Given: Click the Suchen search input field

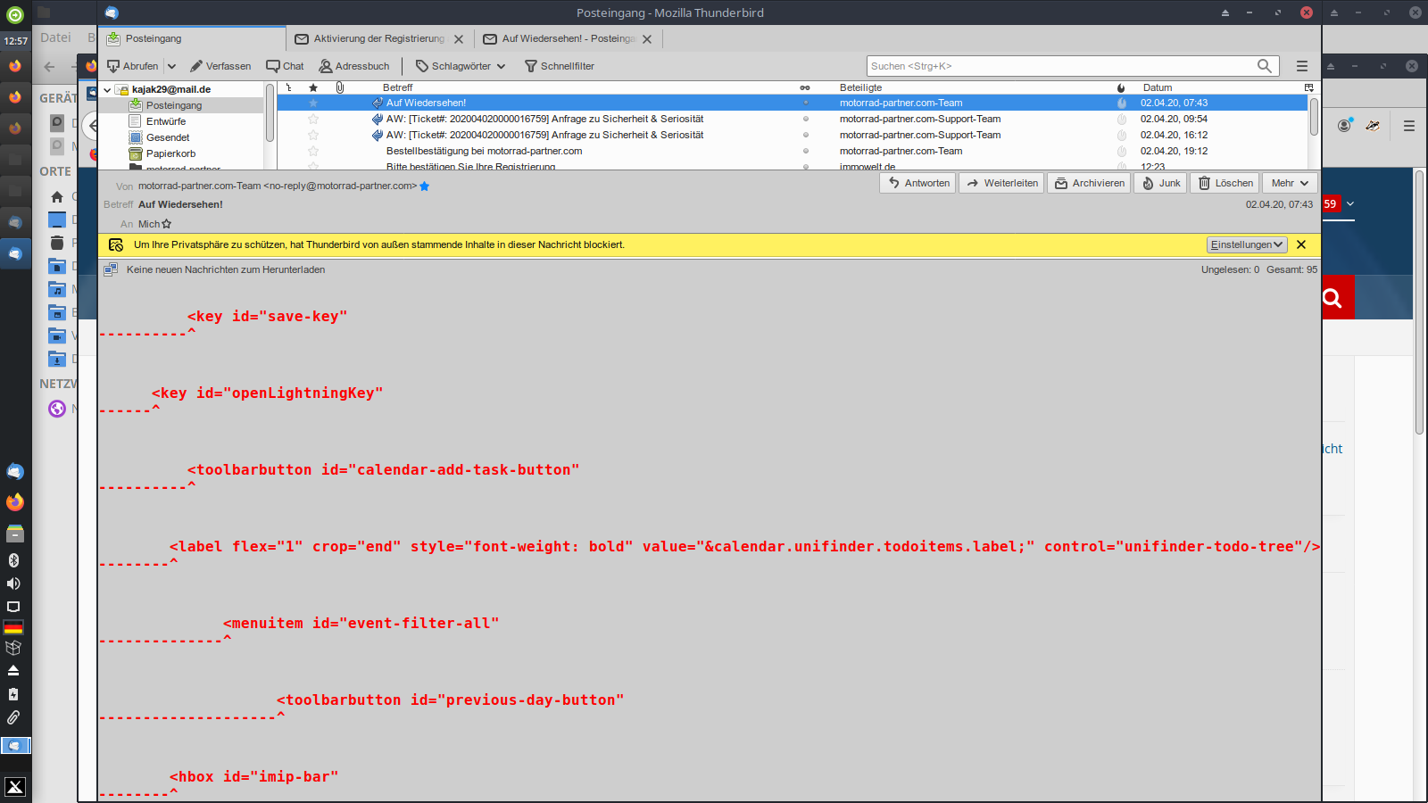Looking at the screenshot, I should (x=1060, y=66).
